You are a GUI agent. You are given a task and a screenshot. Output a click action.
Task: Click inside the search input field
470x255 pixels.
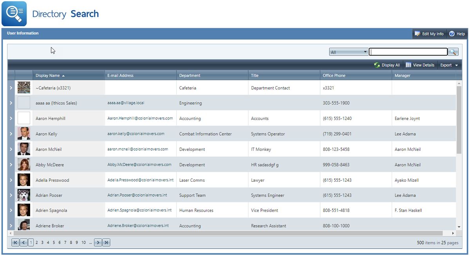[408, 51]
